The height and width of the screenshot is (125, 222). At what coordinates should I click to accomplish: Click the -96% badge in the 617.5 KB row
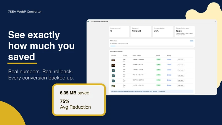[158, 75]
